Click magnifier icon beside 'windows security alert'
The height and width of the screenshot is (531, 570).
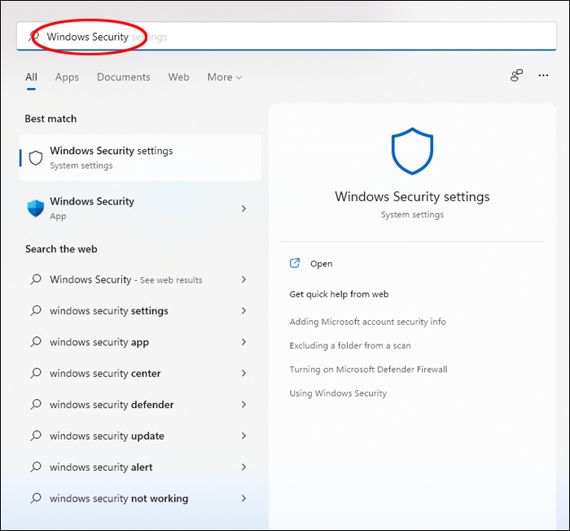tap(36, 467)
